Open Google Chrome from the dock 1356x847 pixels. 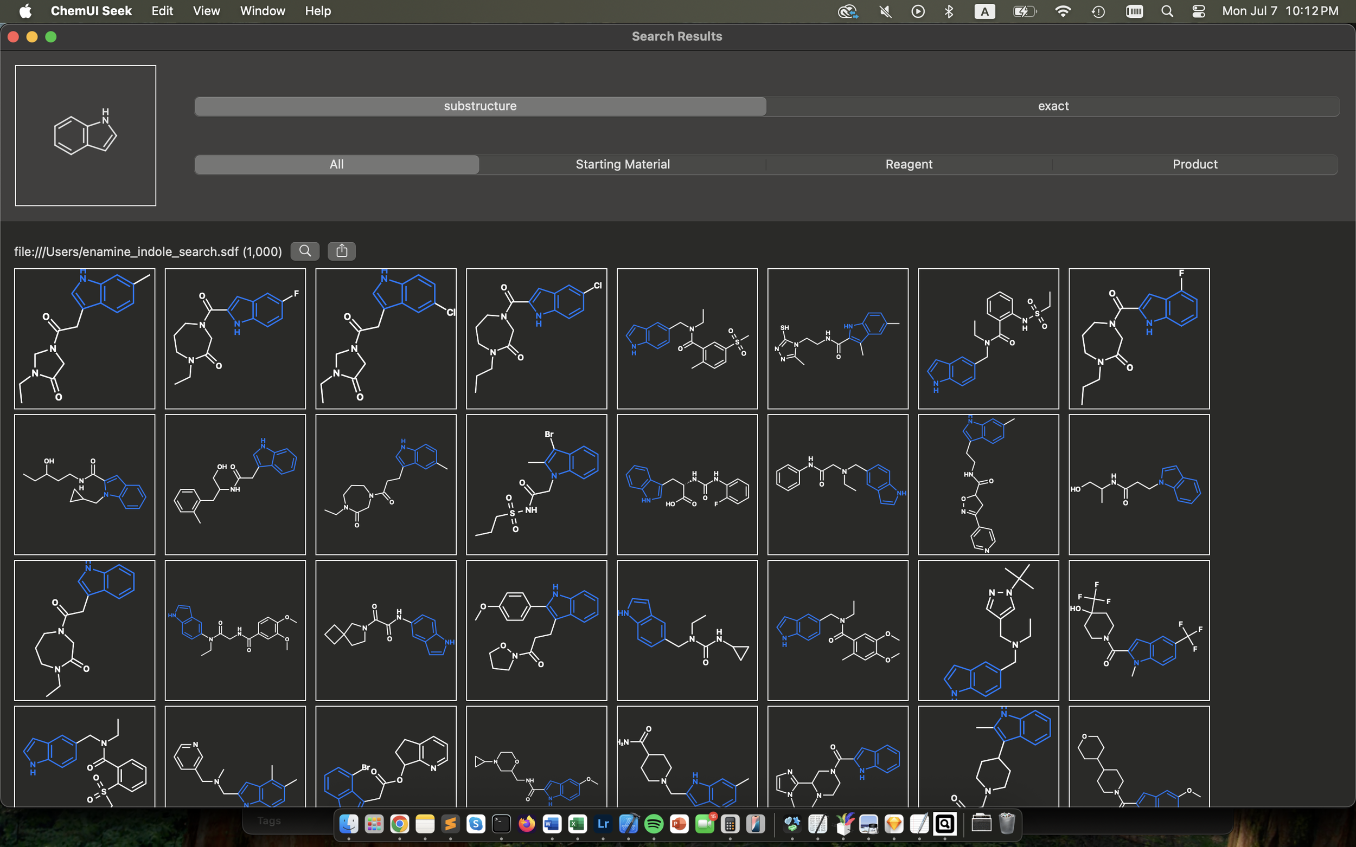click(400, 824)
